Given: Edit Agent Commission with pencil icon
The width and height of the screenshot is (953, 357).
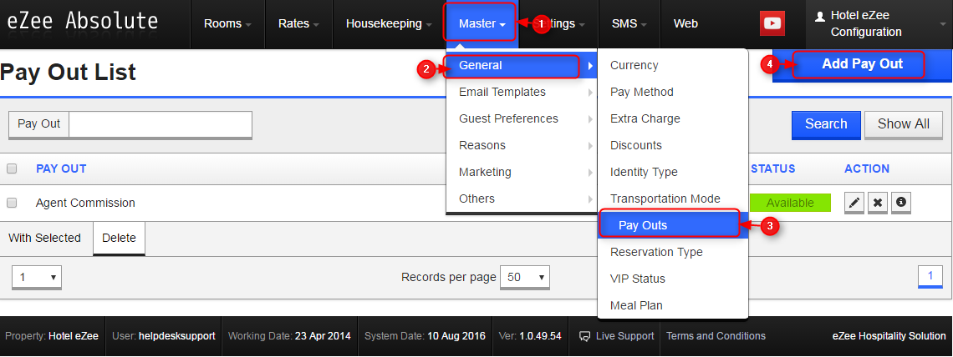Looking at the screenshot, I should coord(854,203).
